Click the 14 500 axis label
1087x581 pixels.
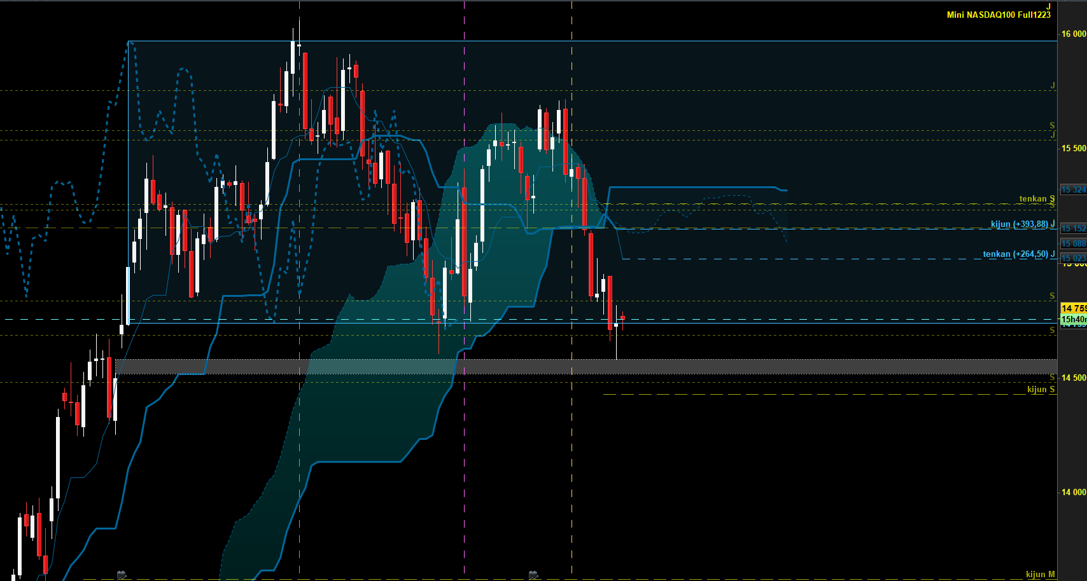click(1073, 378)
